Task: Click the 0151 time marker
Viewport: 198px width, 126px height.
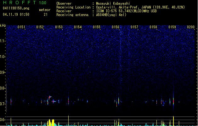Action: (x=21, y=27)
